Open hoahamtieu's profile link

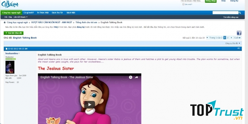pyautogui.click(x=12, y=53)
